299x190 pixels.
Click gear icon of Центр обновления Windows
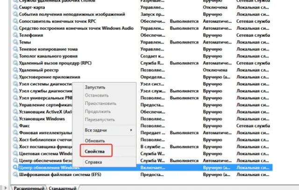click(x=15, y=168)
